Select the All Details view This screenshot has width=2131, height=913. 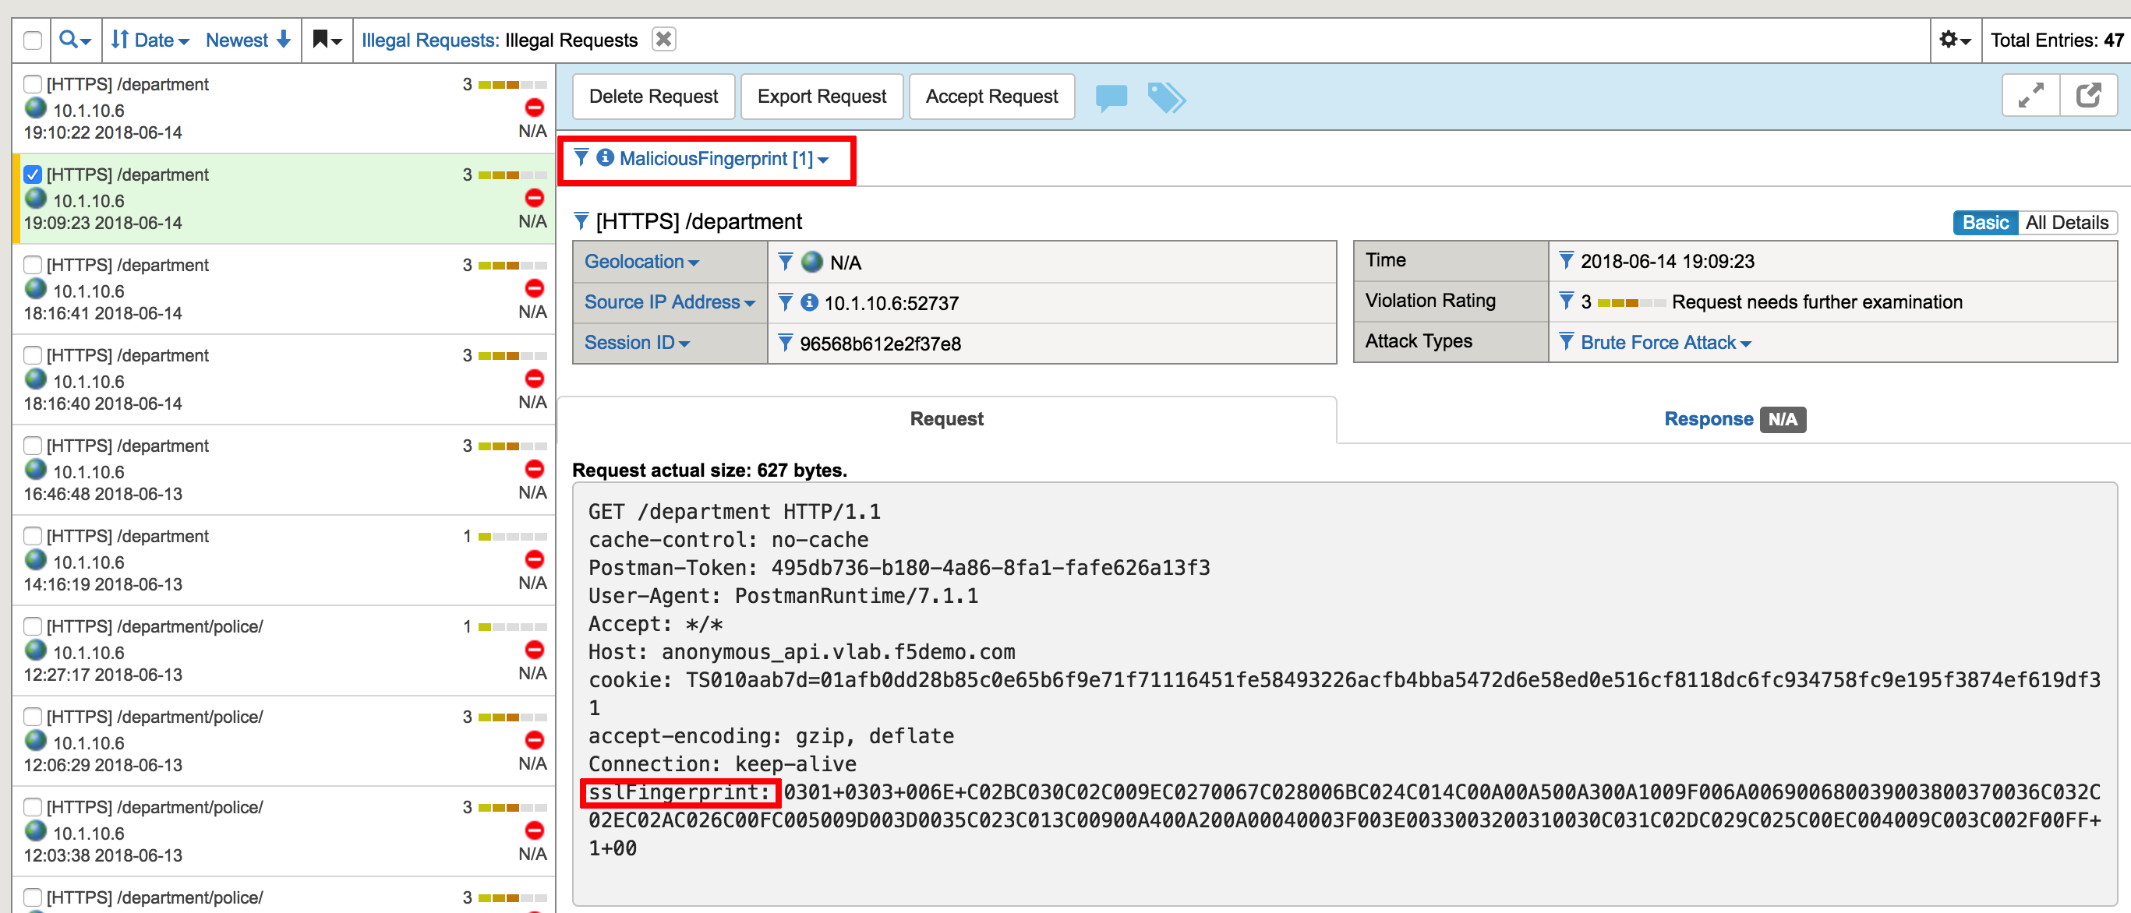pyautogui.click(x=2066, y=223)
